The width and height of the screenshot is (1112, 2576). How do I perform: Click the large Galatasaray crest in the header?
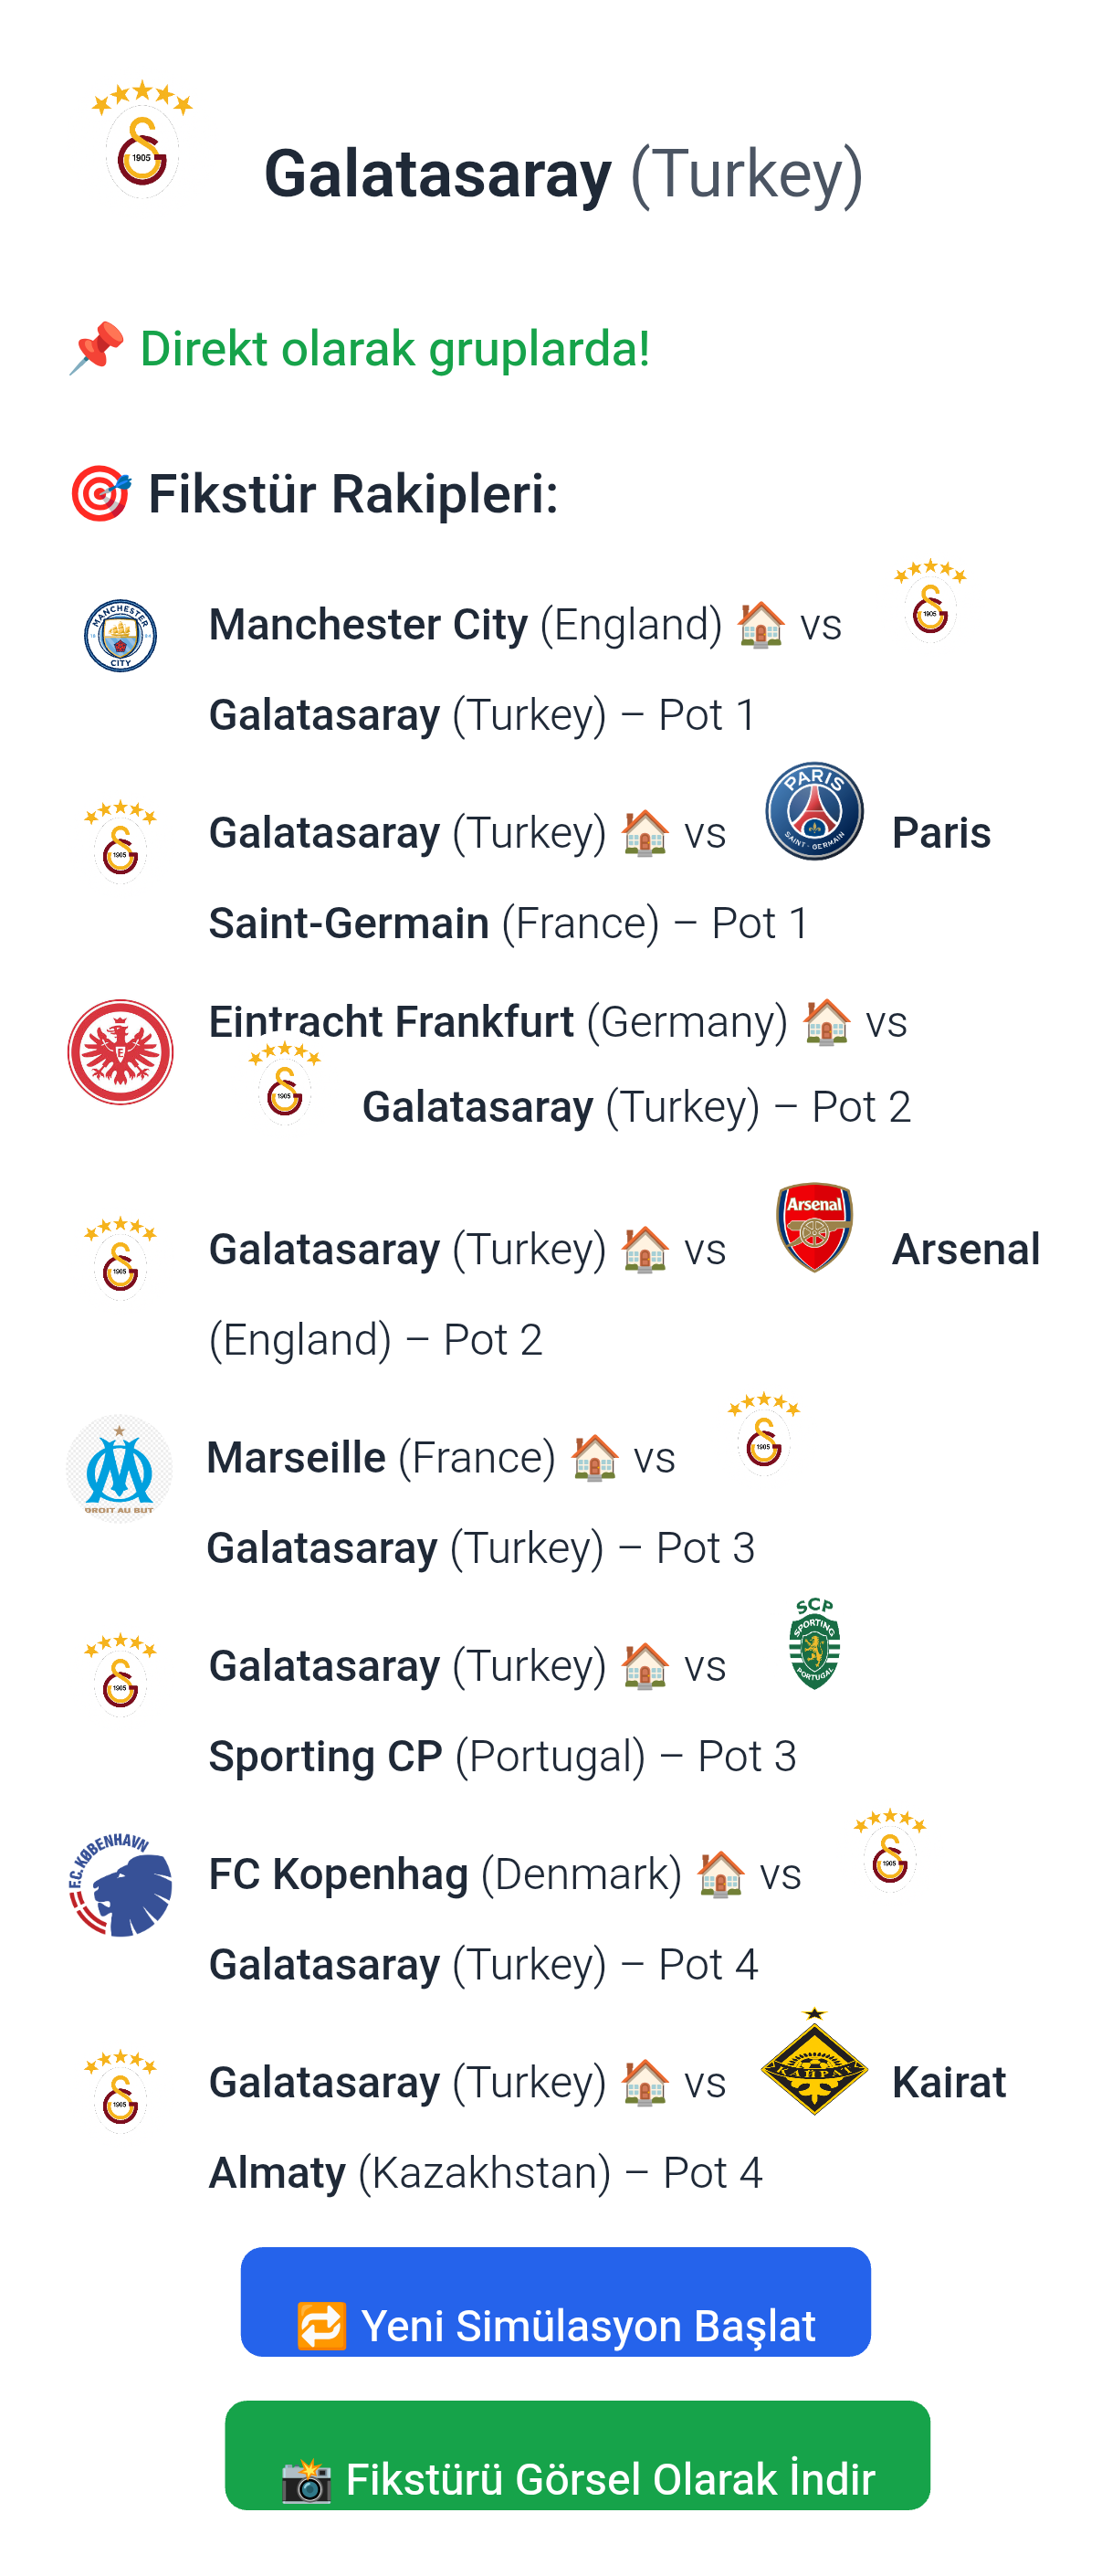click(x=142, y=141)
